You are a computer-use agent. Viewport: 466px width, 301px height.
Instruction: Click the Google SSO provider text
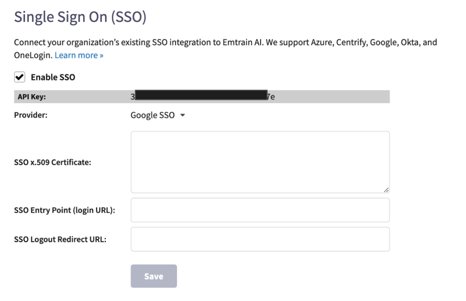153,115
